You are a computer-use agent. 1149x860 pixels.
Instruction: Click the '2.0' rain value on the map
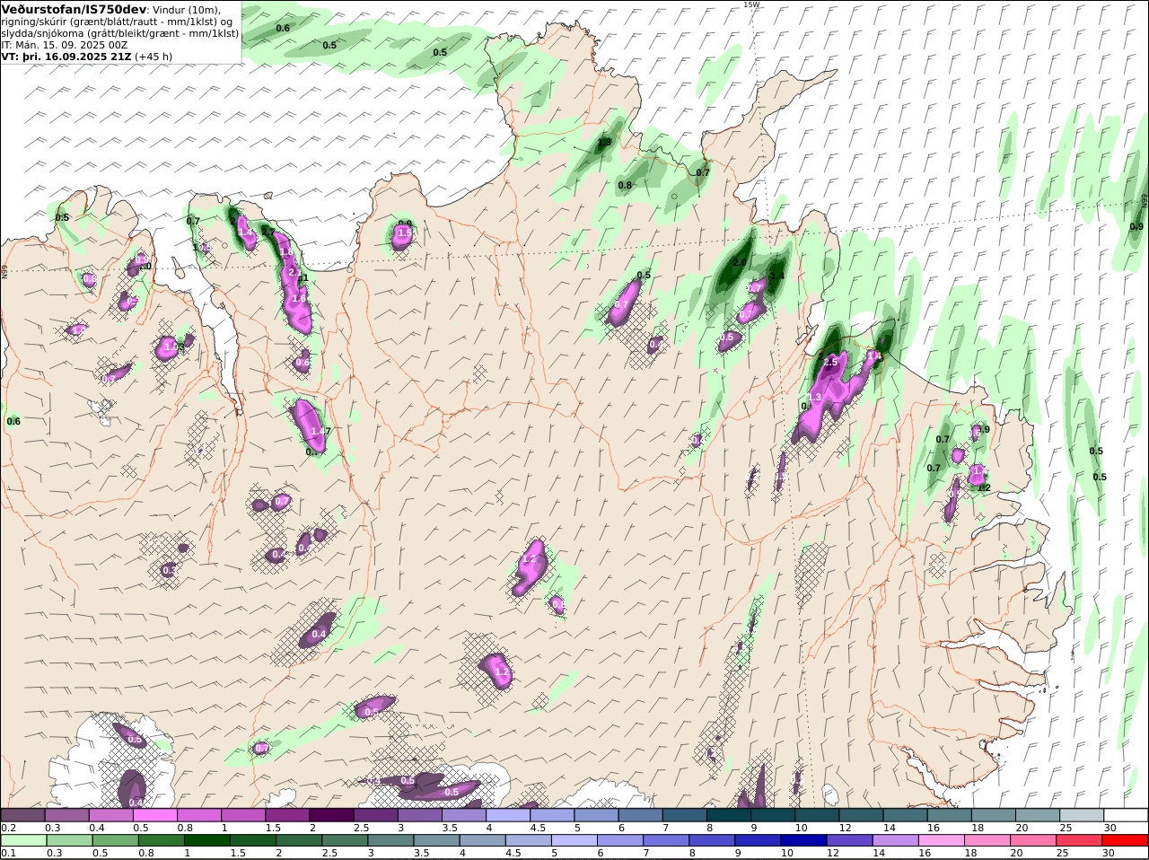(740, 262)
